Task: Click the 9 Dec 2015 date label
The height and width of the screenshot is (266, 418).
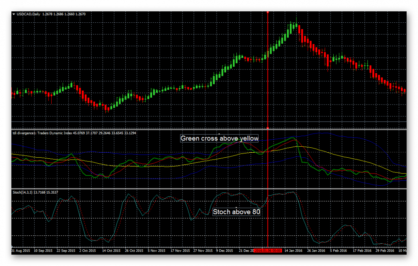Action: [x=225, y=250]
